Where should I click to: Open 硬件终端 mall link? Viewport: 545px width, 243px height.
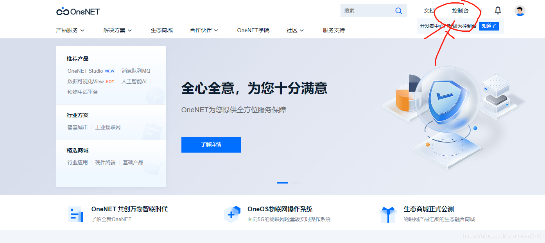[x=106, y=162]
